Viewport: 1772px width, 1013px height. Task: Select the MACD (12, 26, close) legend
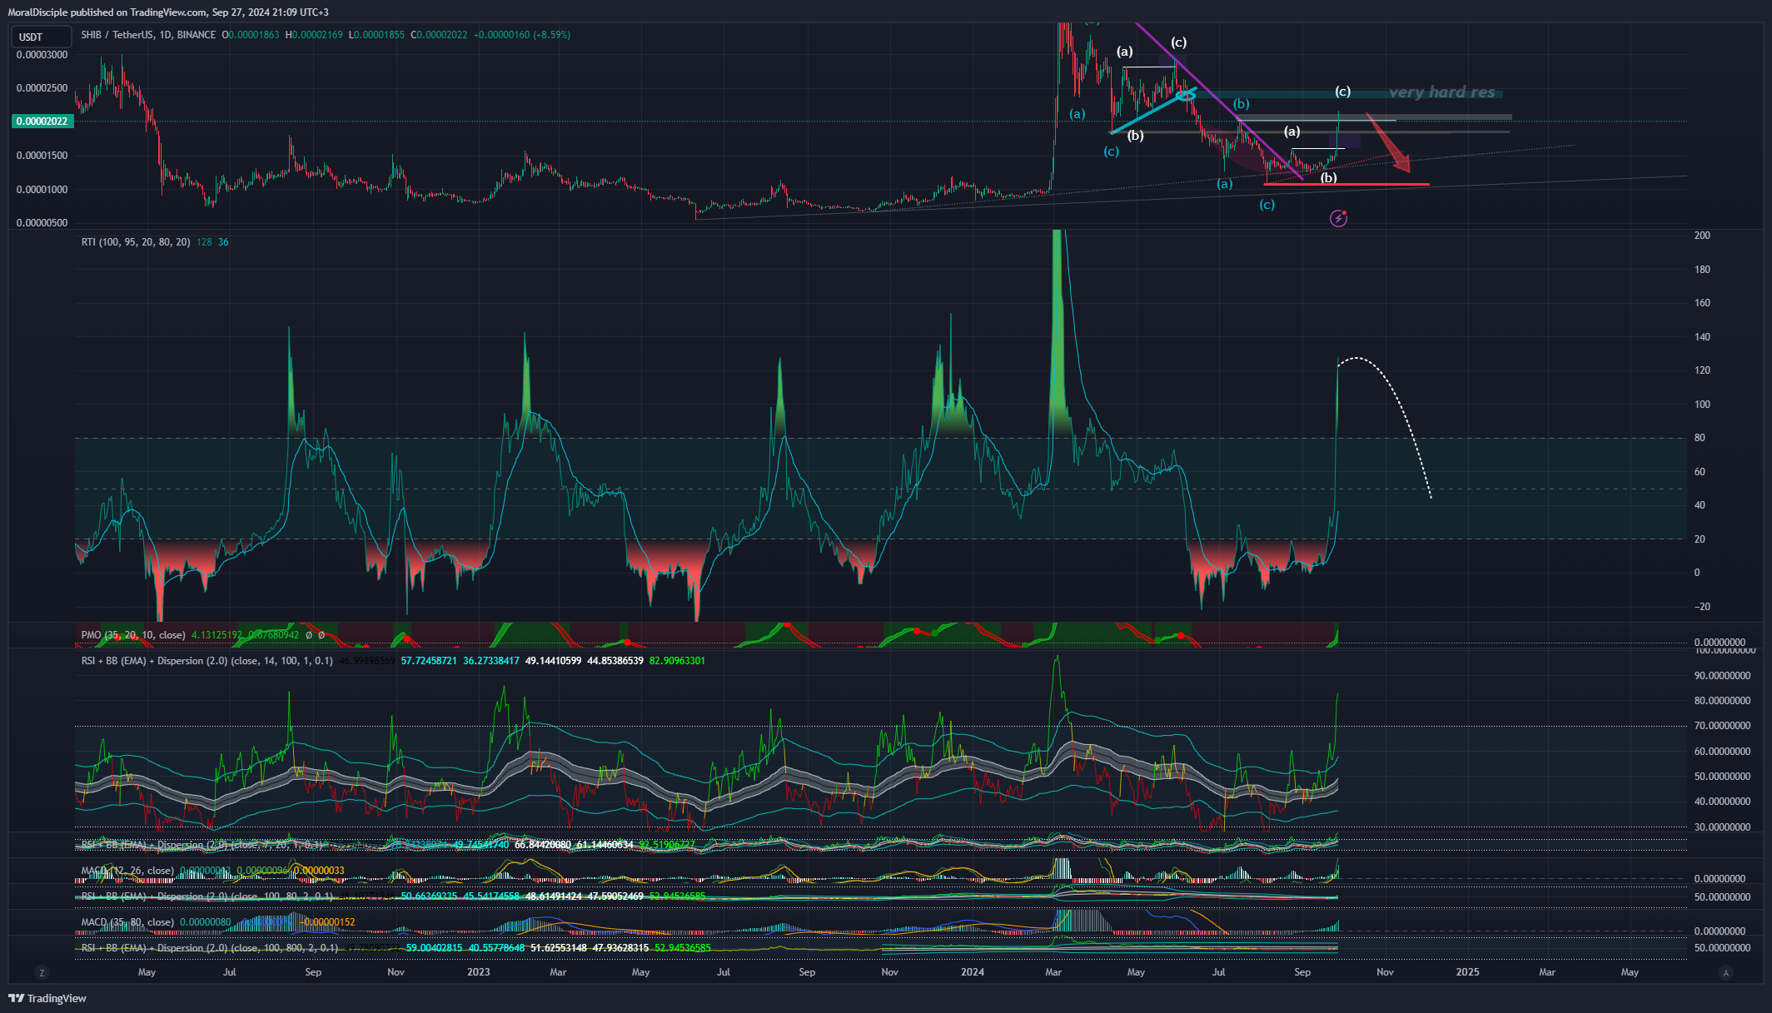127,871
